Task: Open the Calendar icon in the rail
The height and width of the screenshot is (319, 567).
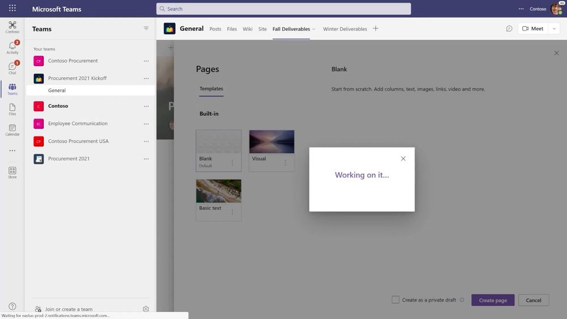Action: [x=12, y=130]
